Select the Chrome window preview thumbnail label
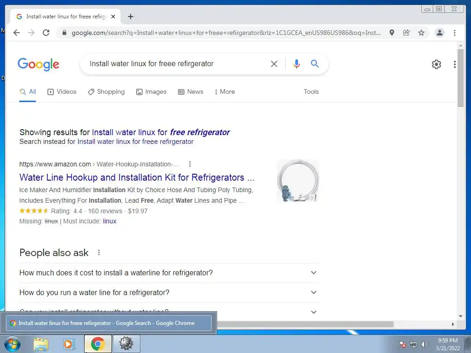471x353 pixels. (x=109, y=323)
